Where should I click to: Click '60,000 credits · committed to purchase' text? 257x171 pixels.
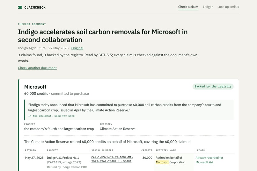(56, 94)
